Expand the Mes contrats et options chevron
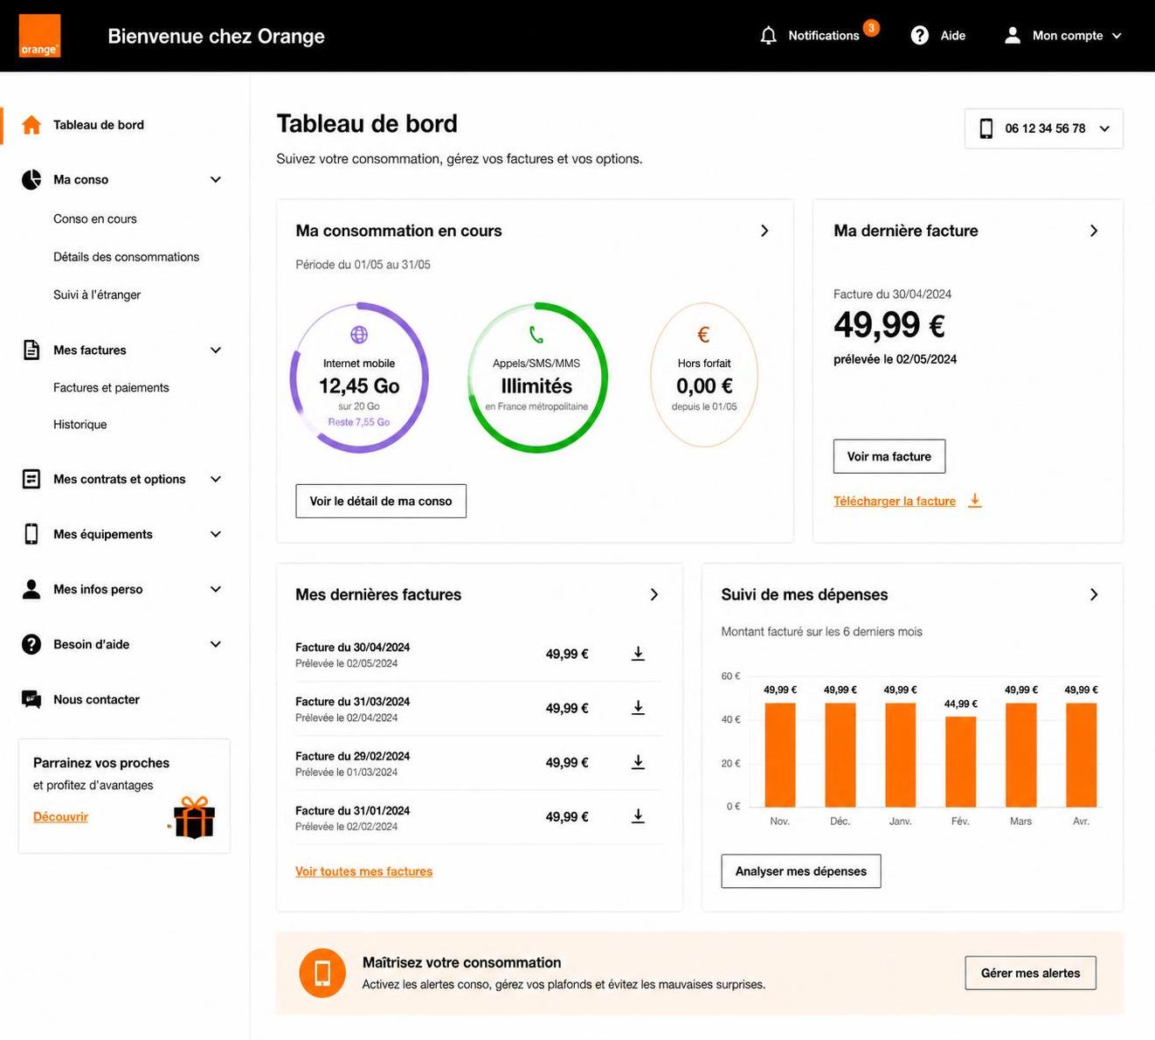Image resolution: width=1155 pixels, height=1040 pixels. (x=216, y=479)
